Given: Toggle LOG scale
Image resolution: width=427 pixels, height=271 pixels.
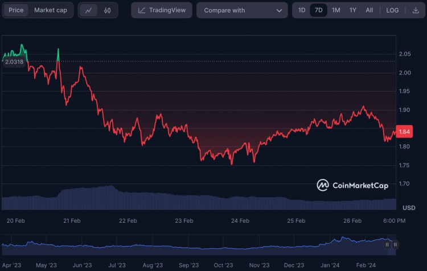Looking at the screenshot, I should coord(392,10).
